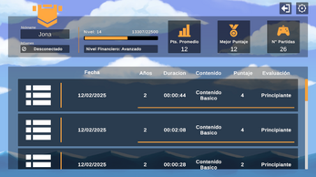Screen dimensions: 316x177
Task: Click Contenido Basico in 00:00:44 row
Action: pyautogui.click(x=209, y=95)
